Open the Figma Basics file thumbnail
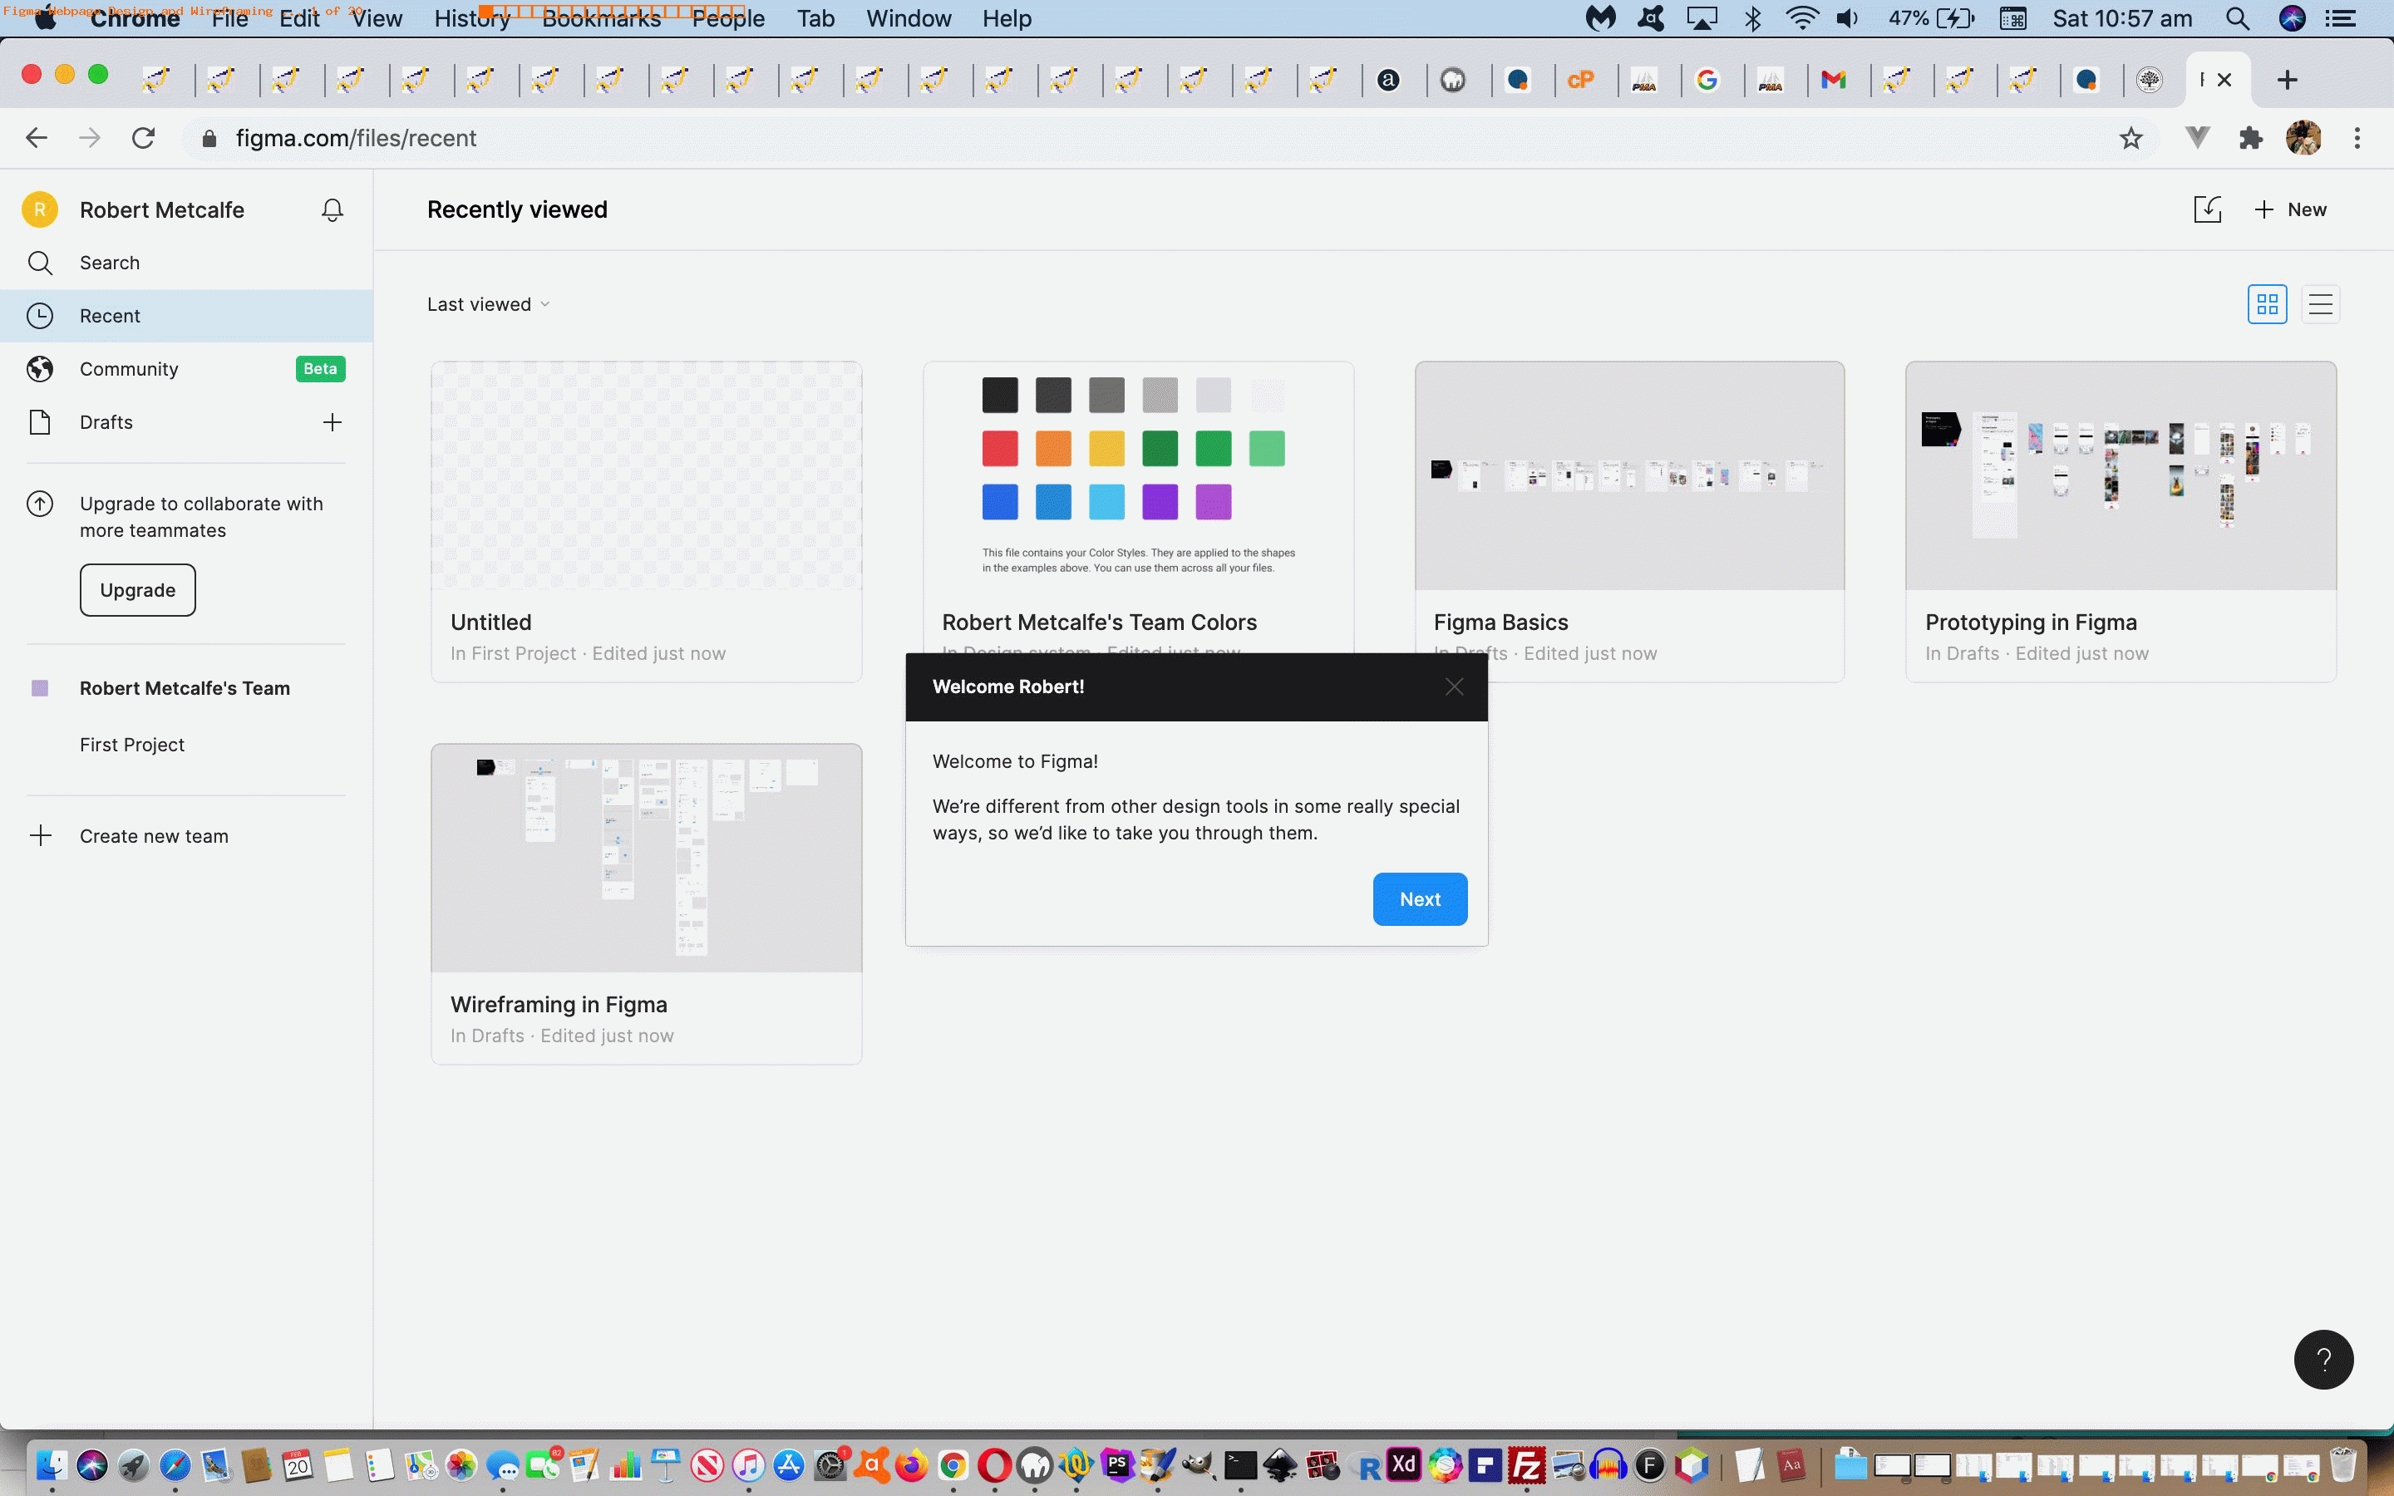 click(x=1629, y=476)
